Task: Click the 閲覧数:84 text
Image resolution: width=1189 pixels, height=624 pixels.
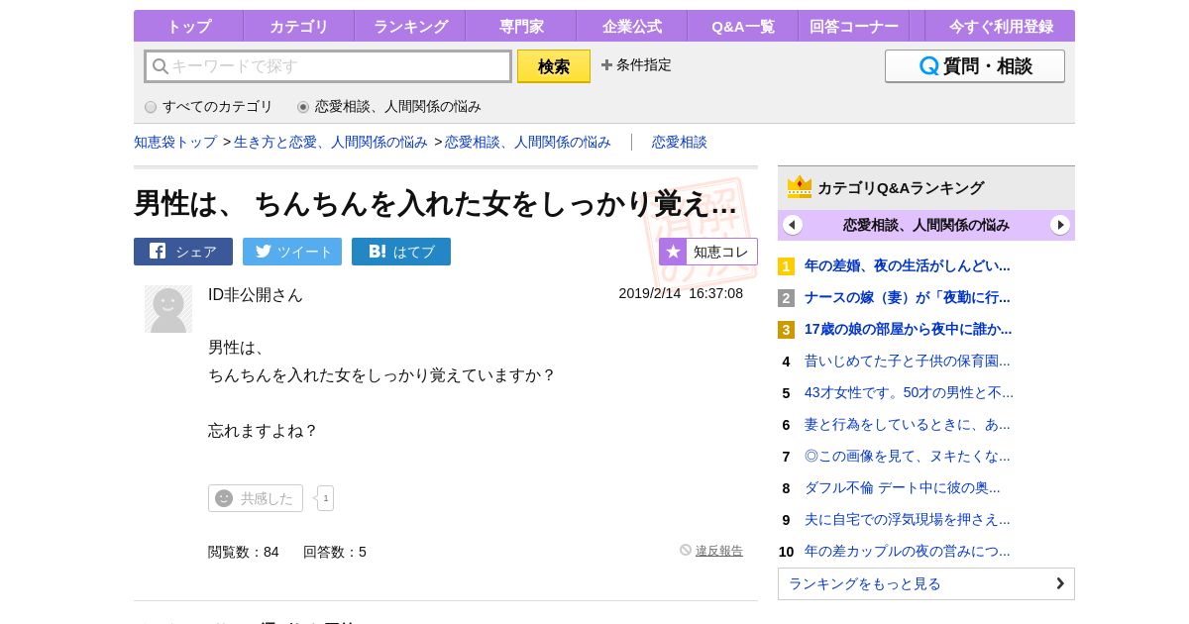Action: [244, 552]
